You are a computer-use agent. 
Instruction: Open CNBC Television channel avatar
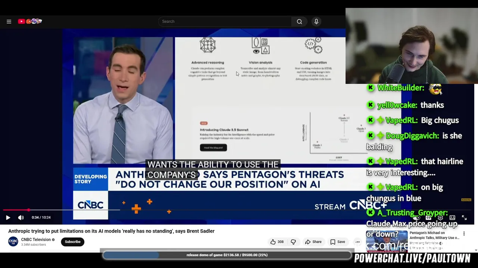click(x=13, y=242)
